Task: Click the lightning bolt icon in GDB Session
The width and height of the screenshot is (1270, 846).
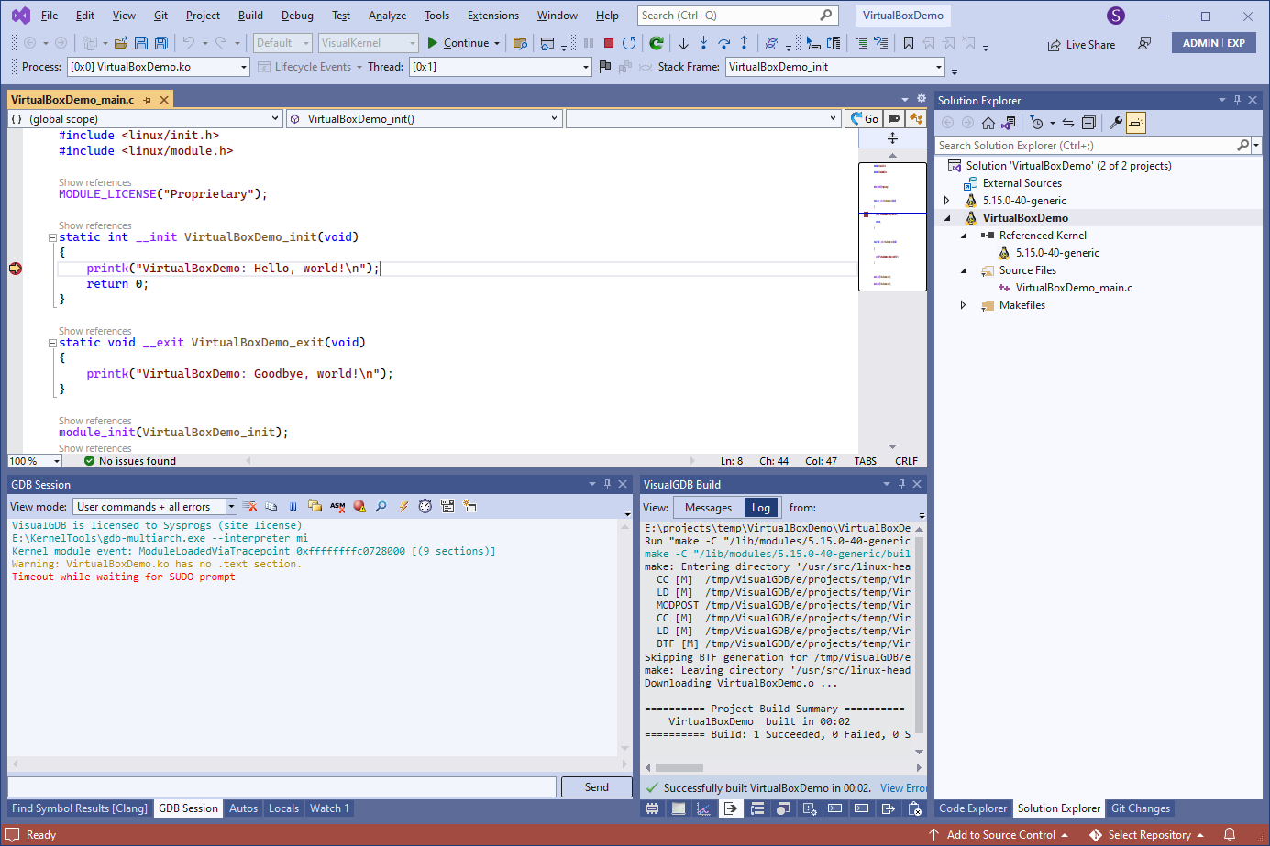Action: pos(403,506)
